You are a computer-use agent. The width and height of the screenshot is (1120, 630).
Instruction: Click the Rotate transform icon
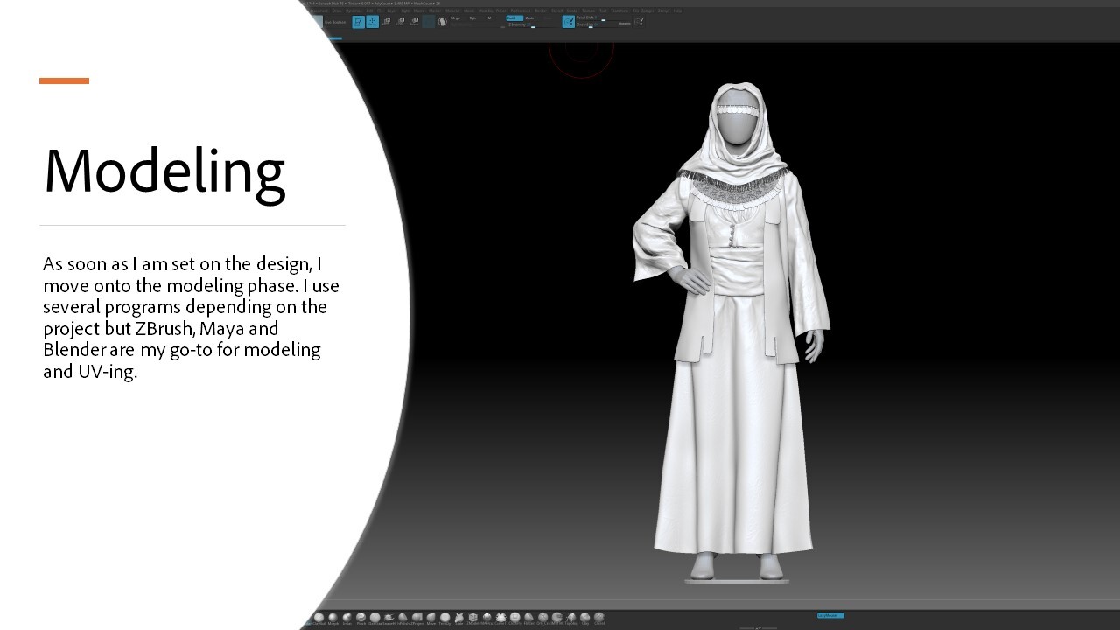[414, 21]
